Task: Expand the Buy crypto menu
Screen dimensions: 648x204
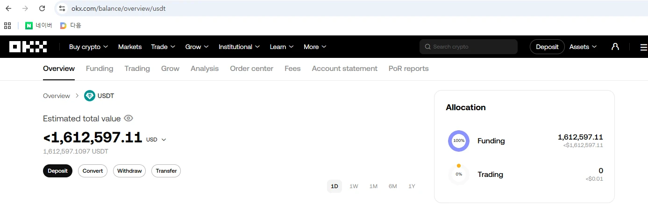Action: [88, 47]
